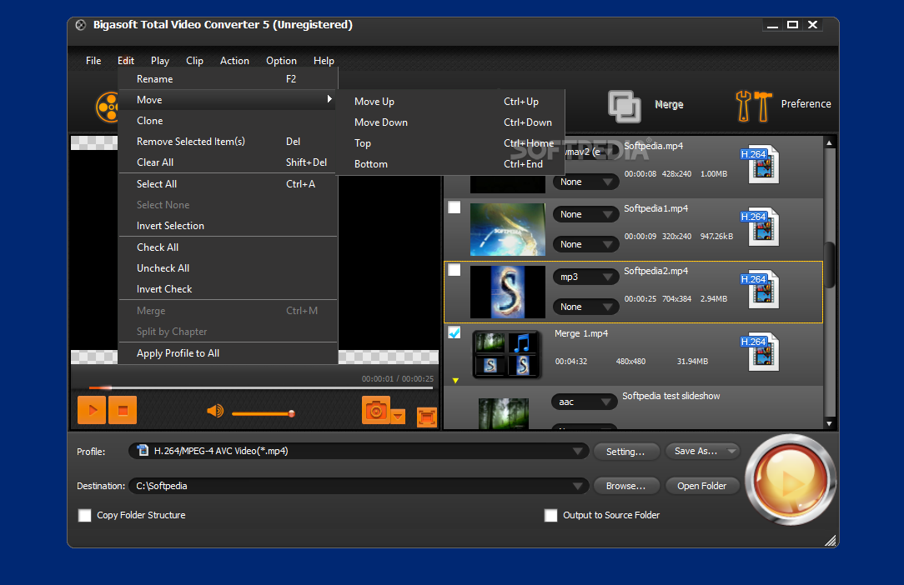Open the Save As dropdown arrow
Viewport: 904px width, 585px height.
coord(731,452)
